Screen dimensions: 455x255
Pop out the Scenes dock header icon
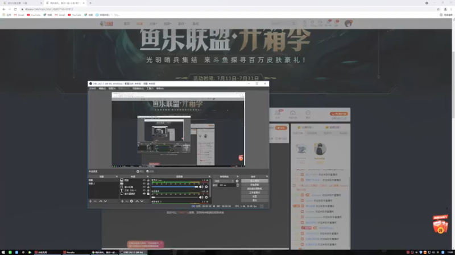pos(117,176)
